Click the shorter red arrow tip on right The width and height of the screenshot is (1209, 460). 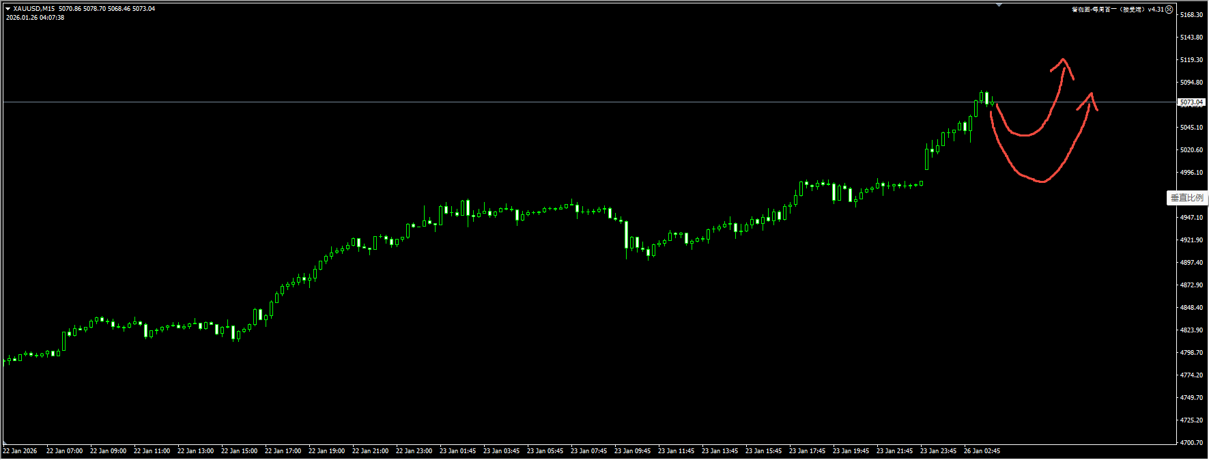1090,95
